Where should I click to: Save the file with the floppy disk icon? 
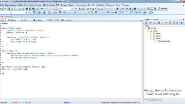(x=9, y=9)
